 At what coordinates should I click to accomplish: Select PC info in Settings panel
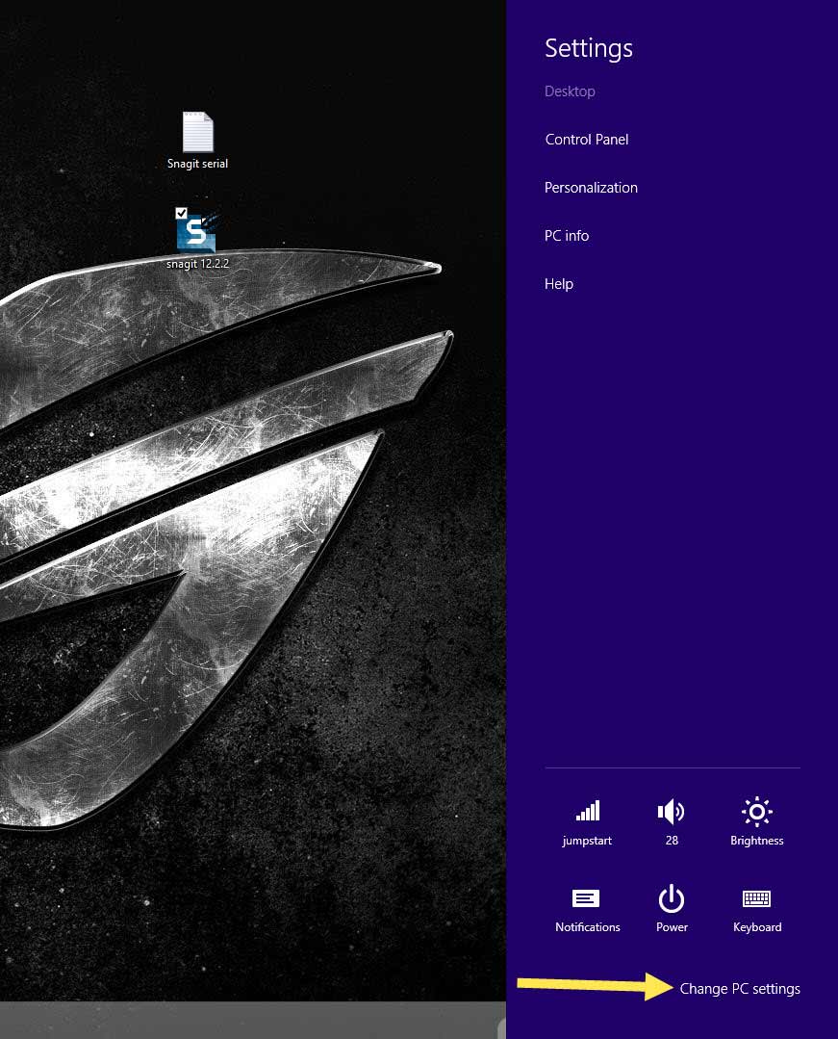(566, 236)
